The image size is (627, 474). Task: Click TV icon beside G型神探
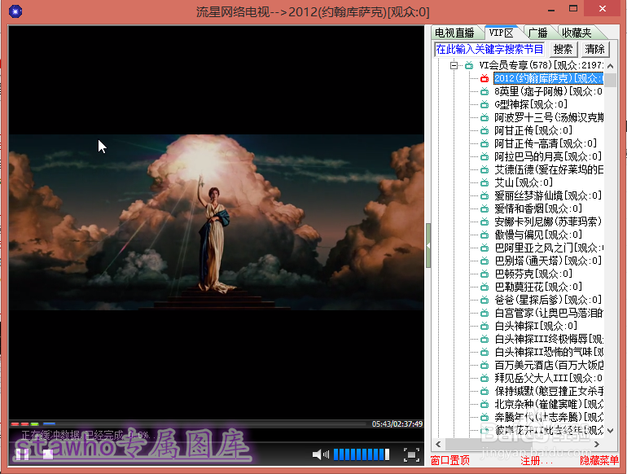click(x=484, y=104)
